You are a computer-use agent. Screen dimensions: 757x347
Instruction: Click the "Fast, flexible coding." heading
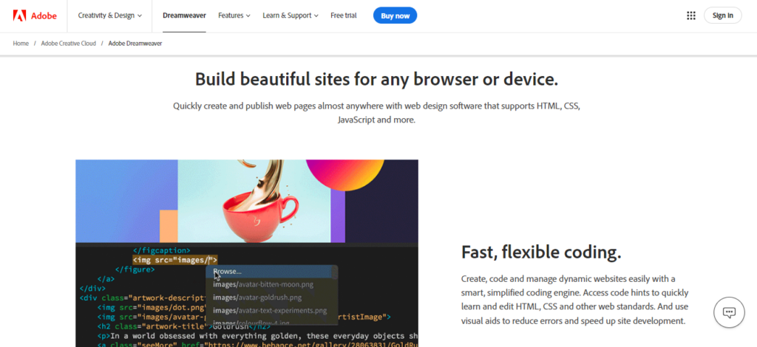click(x=541, y=252)
